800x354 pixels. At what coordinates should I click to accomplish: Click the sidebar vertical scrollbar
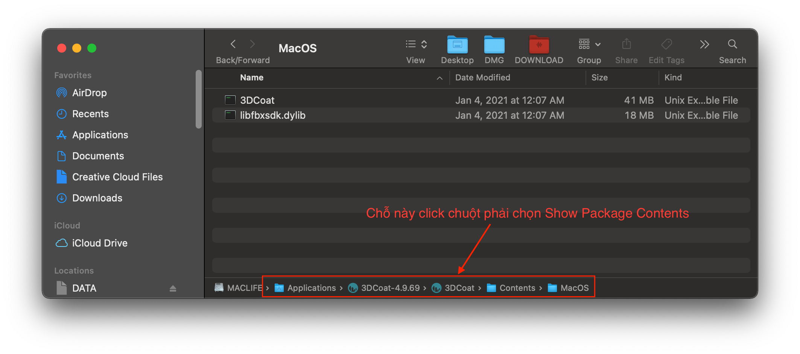[x=199, y=99]
